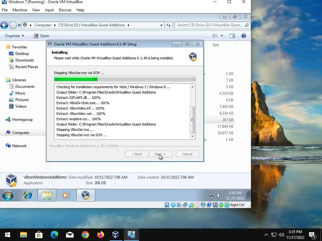The image size is (322, 241).
Task: Click the Back button in setup
Action: click(137, 154)
